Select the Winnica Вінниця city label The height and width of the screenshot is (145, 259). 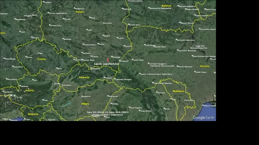coord(185,67)
